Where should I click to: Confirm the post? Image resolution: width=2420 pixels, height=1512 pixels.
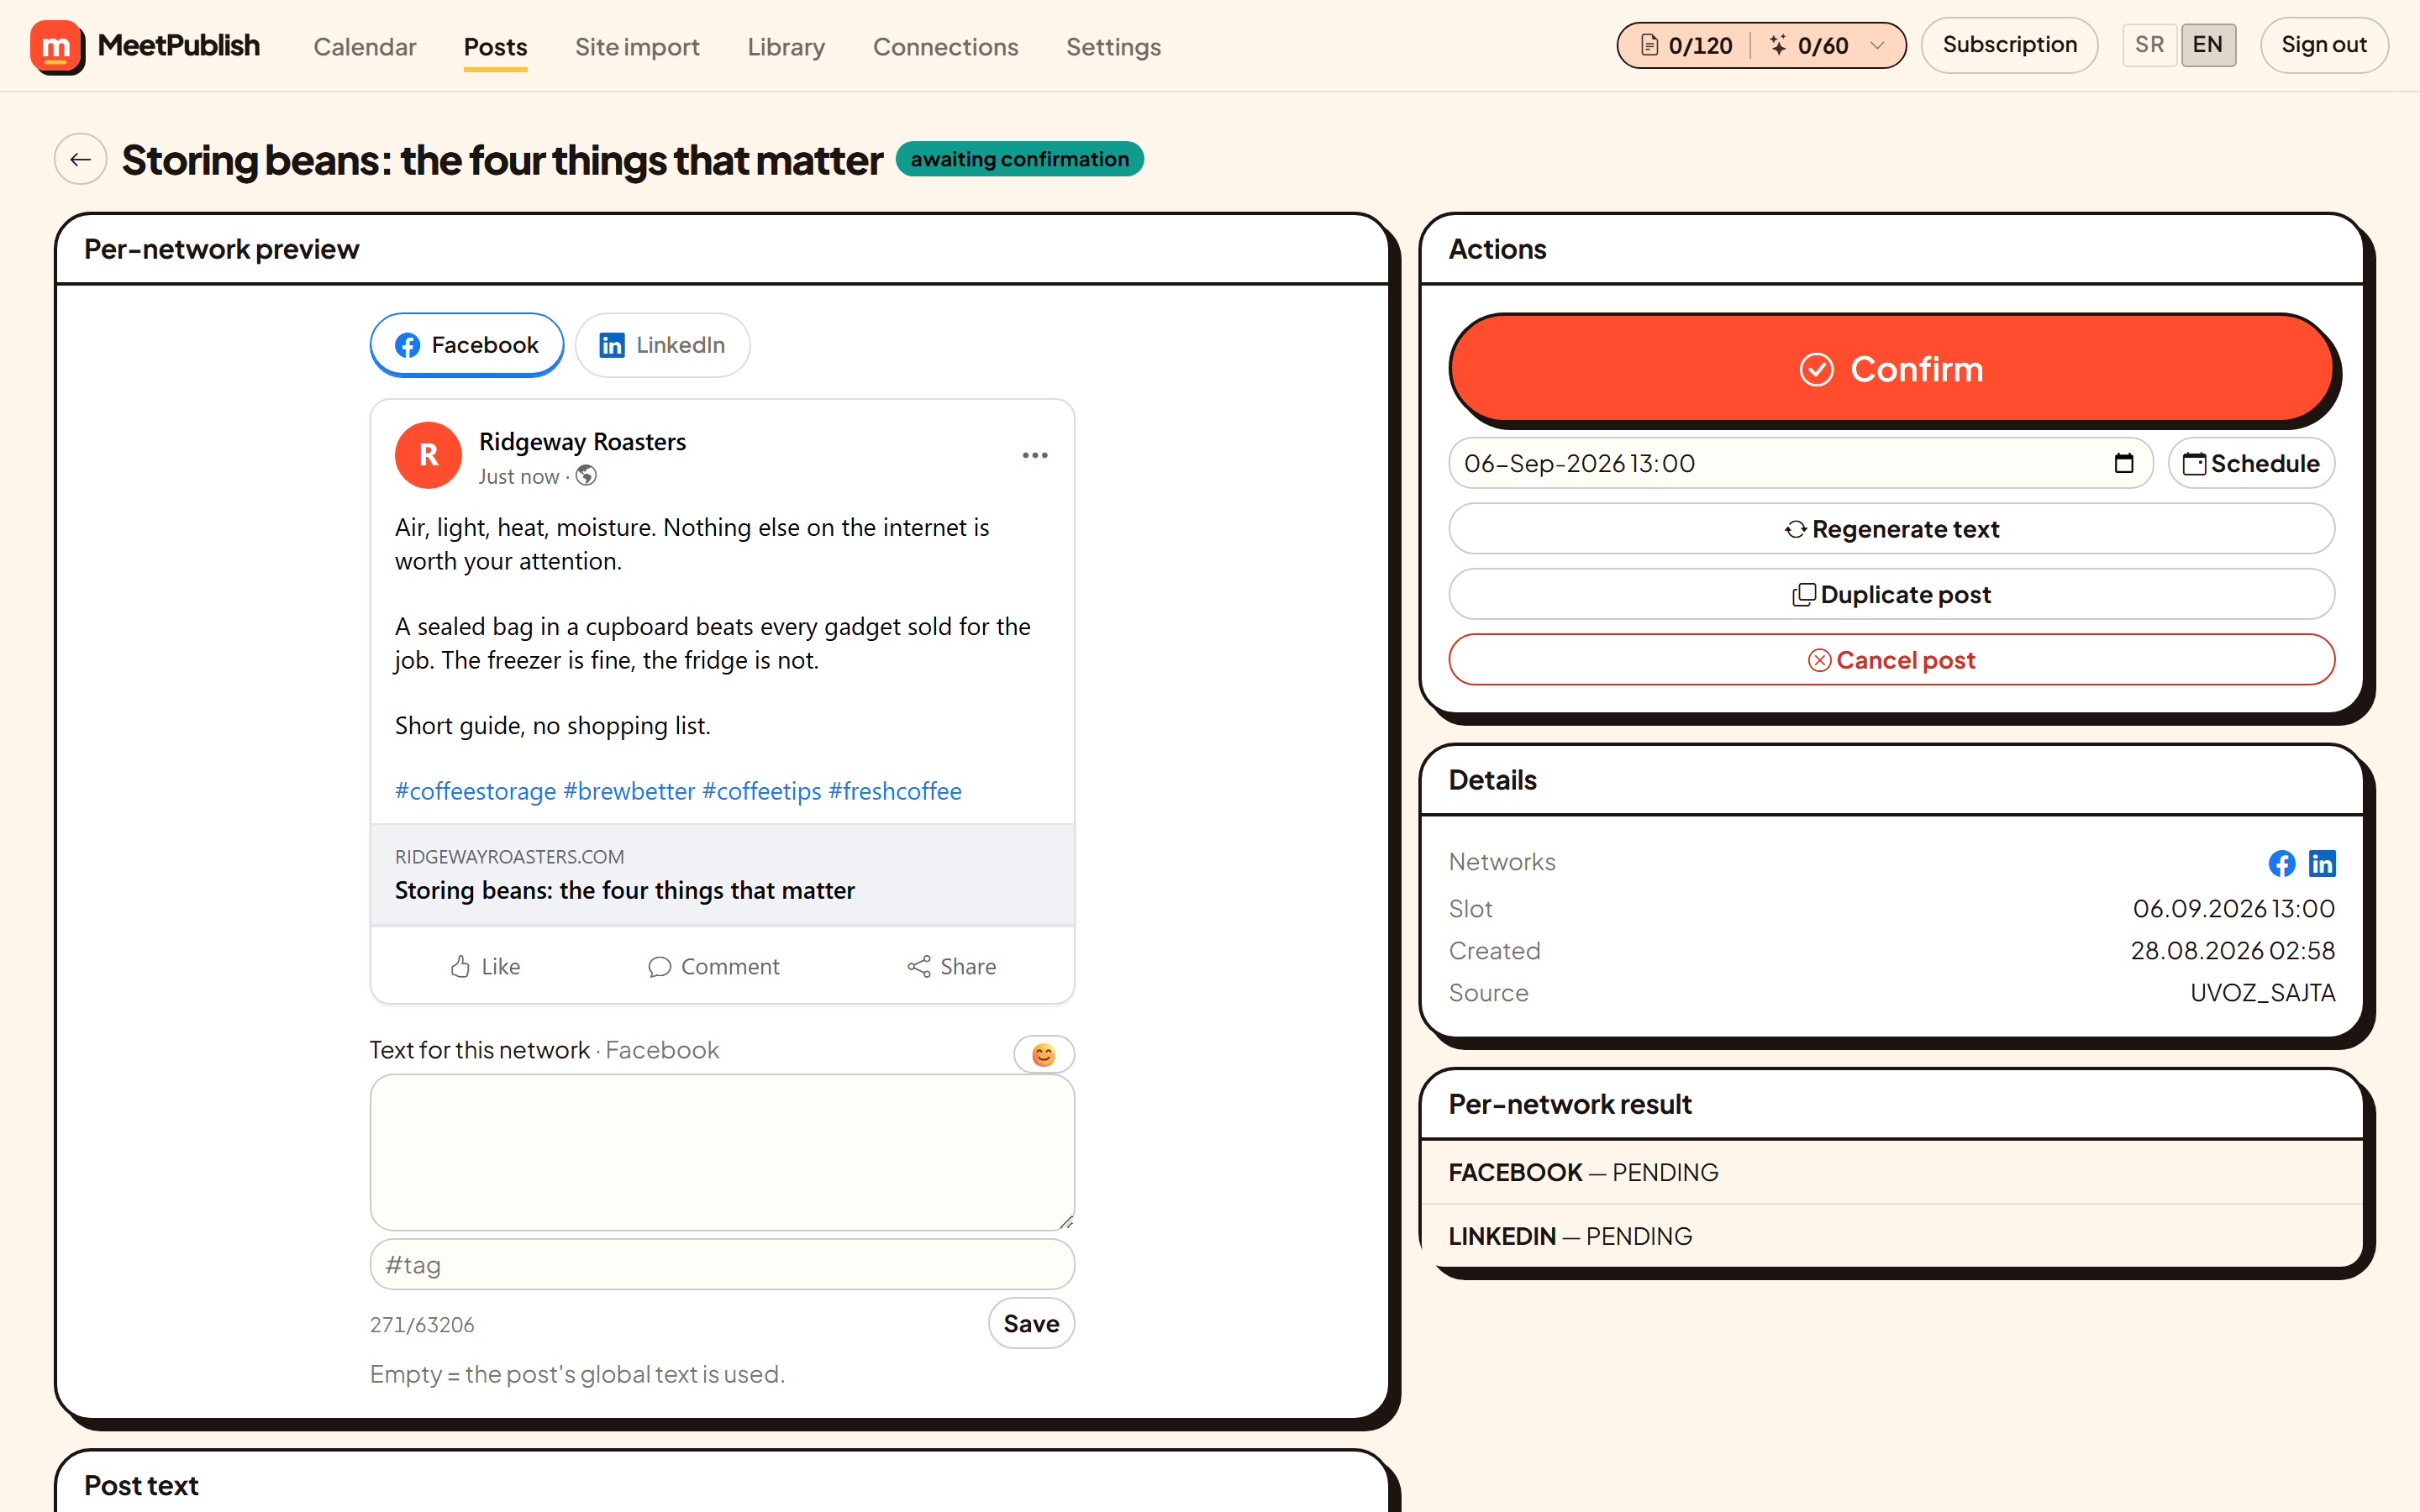(x=1891, y=369)
